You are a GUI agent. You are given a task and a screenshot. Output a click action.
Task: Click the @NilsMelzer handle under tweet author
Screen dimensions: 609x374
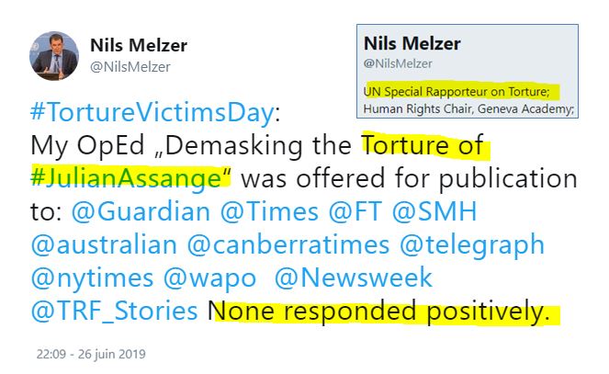[x=130, y=66]
